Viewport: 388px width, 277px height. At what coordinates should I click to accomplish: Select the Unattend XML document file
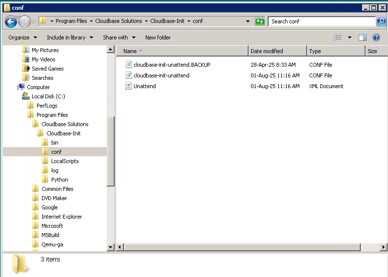(145, 86)
